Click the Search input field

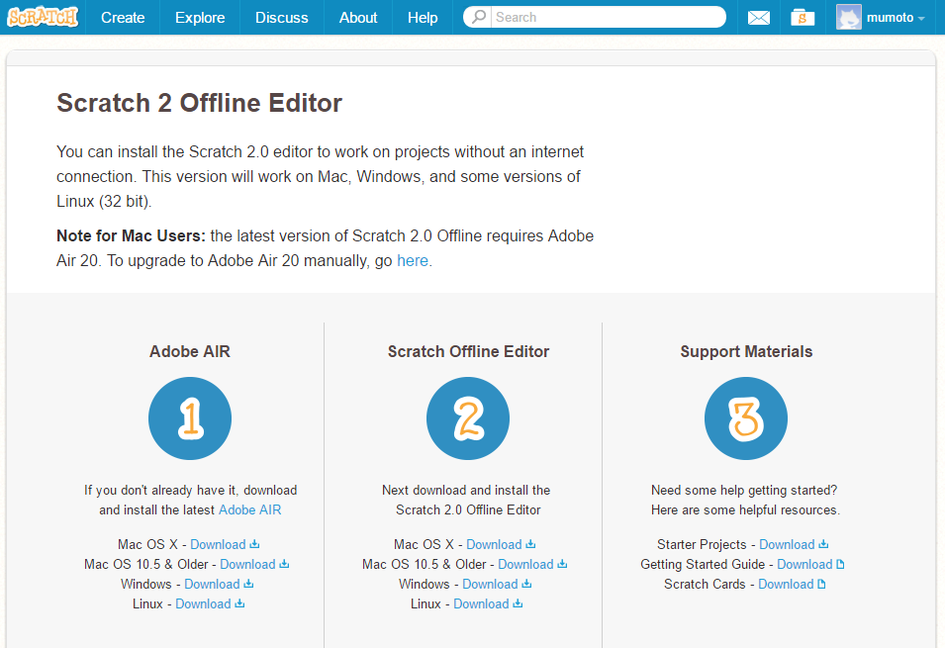pyautogui.click(x=608, y=17)
